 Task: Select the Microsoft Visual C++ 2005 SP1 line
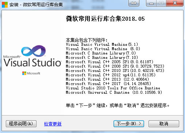coord(109,62)
